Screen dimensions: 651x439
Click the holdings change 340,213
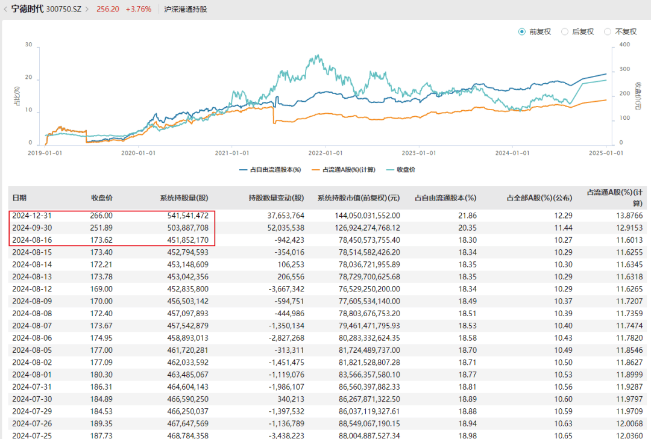pyautogui.click(x=291, y=399)
